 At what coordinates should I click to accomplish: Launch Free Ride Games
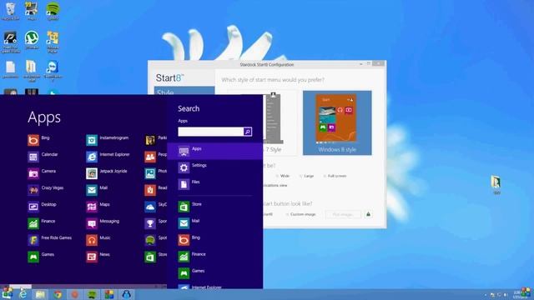coord(50,240)
